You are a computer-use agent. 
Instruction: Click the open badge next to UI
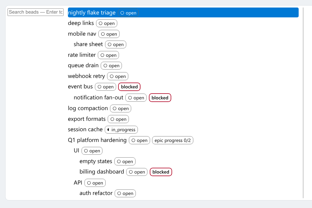pos(92,151)
